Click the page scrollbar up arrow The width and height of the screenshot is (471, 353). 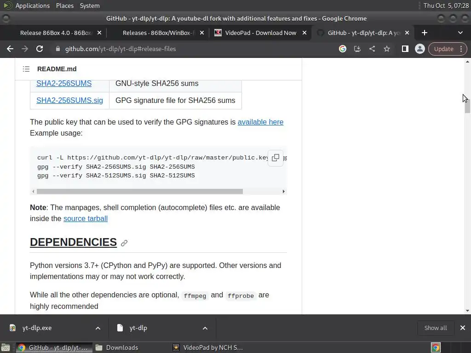tap(467, 62)
